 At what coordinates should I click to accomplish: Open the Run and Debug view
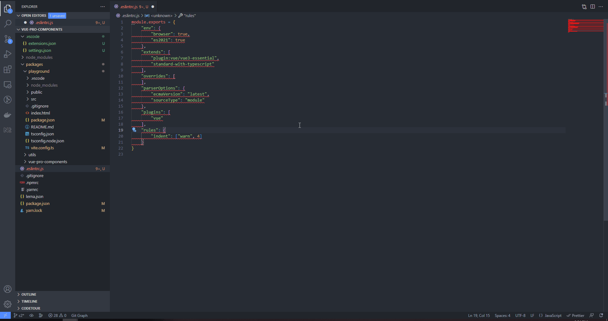(x=8, y=54)
